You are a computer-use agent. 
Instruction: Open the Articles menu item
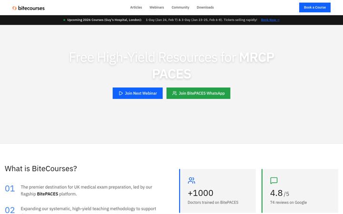point(136,8)
